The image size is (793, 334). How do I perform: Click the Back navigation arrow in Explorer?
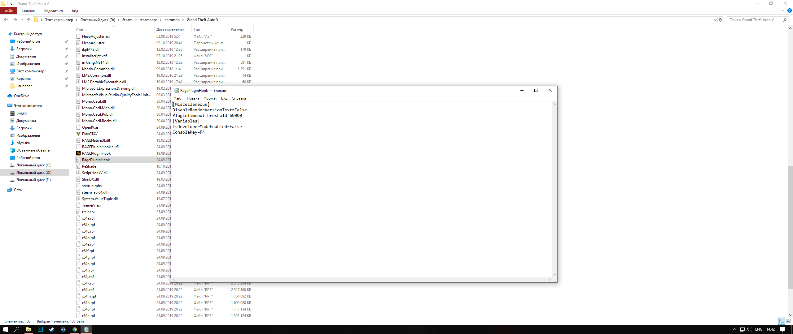pyautogui.click(x=6, y=20)
